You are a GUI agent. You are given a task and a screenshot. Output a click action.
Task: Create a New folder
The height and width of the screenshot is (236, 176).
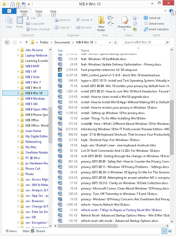(101, 23)
